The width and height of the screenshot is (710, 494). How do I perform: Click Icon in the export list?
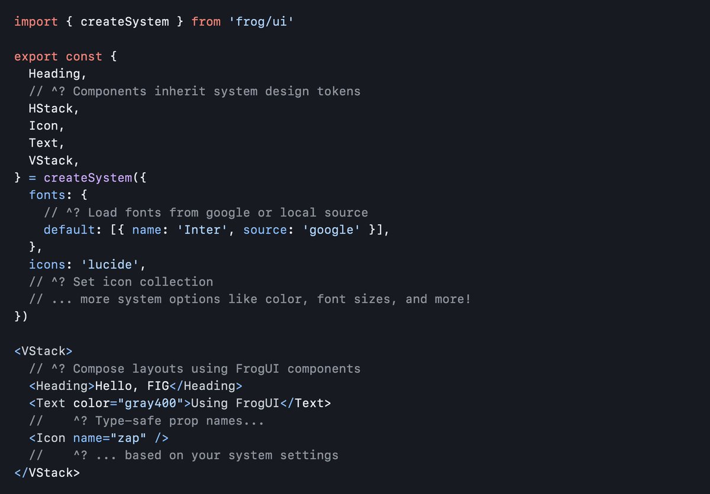tap(44, 125)
